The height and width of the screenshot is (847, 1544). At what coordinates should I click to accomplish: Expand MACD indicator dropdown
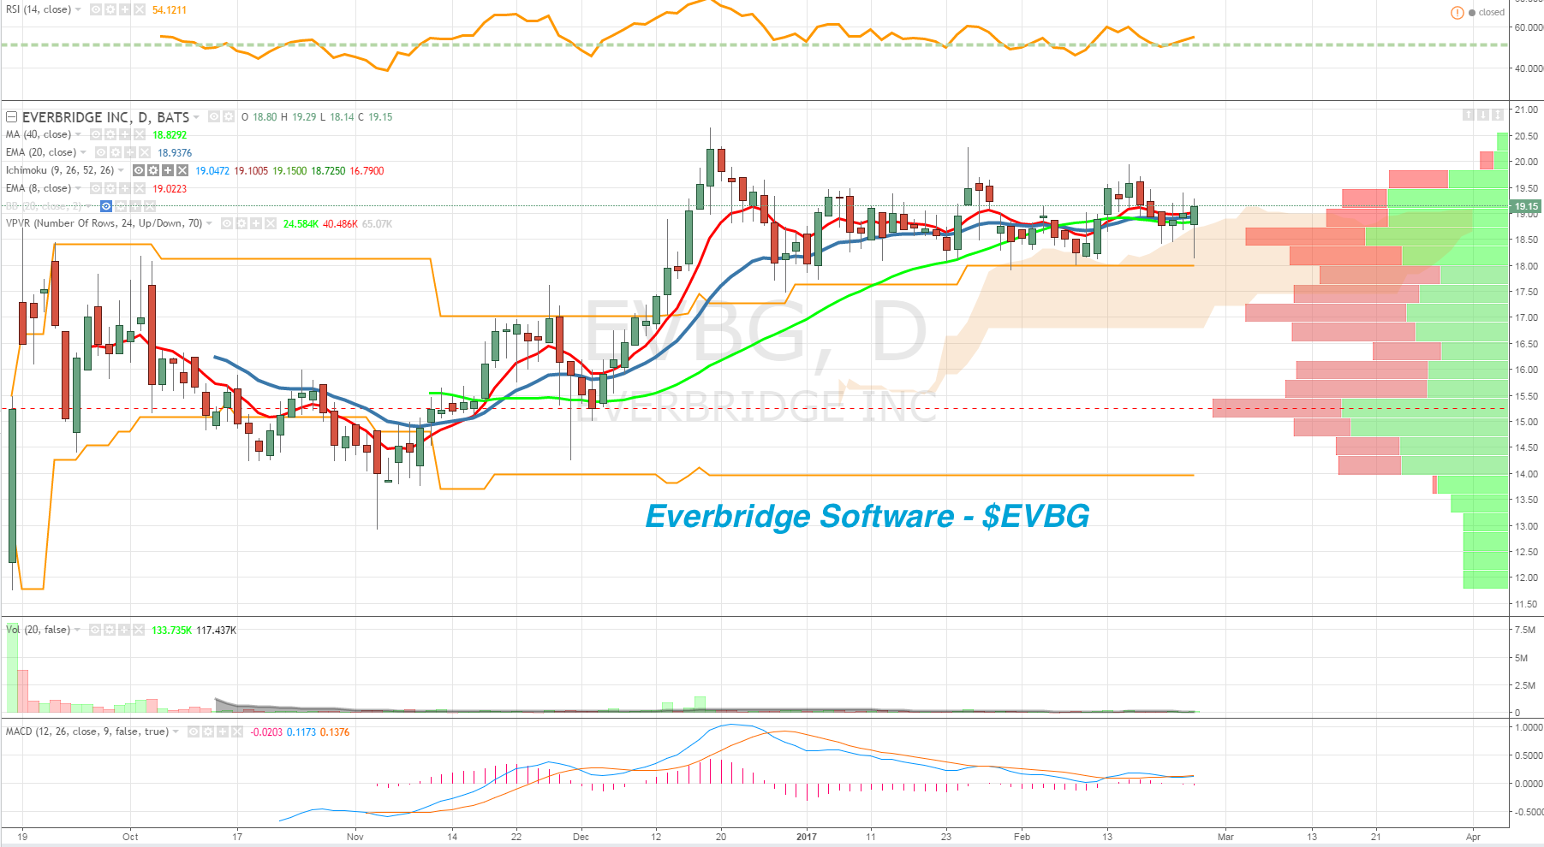coord(176,731)
